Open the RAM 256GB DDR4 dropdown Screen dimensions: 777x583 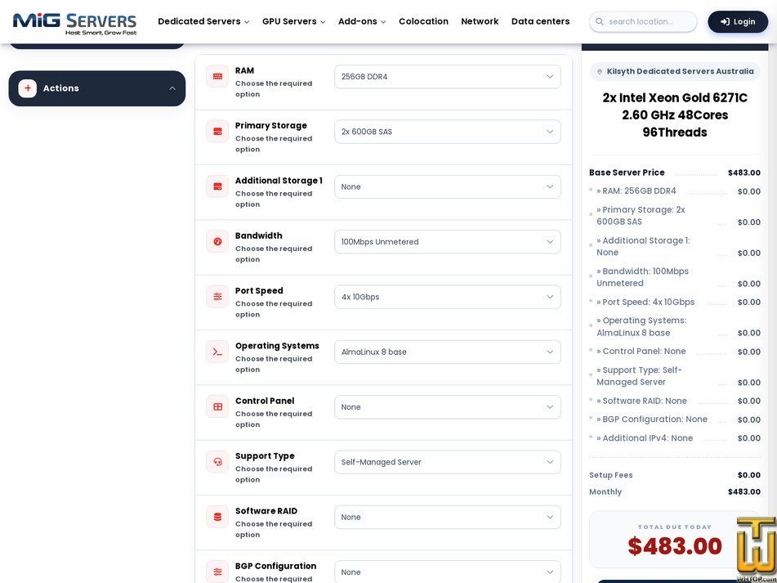pyautogui.click(x=448, y=77)
